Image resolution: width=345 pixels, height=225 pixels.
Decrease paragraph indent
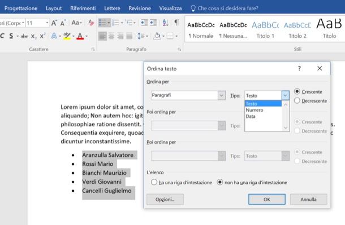144,23
